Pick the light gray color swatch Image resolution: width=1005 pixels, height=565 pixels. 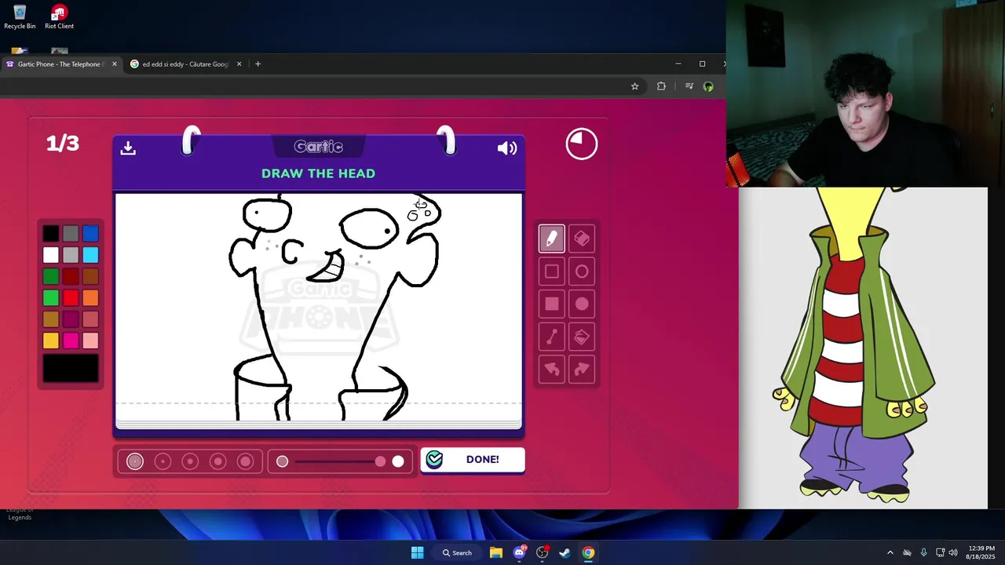coord(71,255)
